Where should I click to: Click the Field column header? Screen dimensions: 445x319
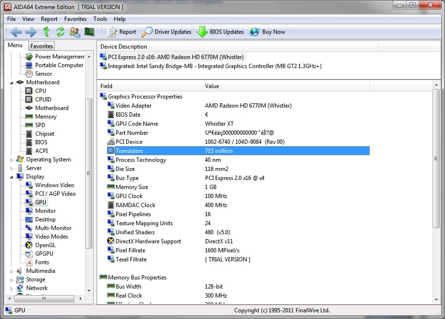tap(150, 86)
